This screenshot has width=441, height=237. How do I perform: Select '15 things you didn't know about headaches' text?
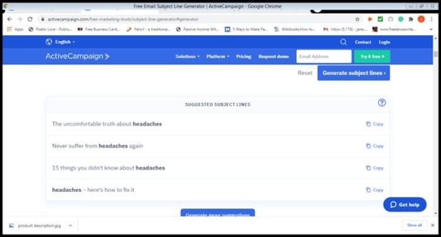pos(108,168)
